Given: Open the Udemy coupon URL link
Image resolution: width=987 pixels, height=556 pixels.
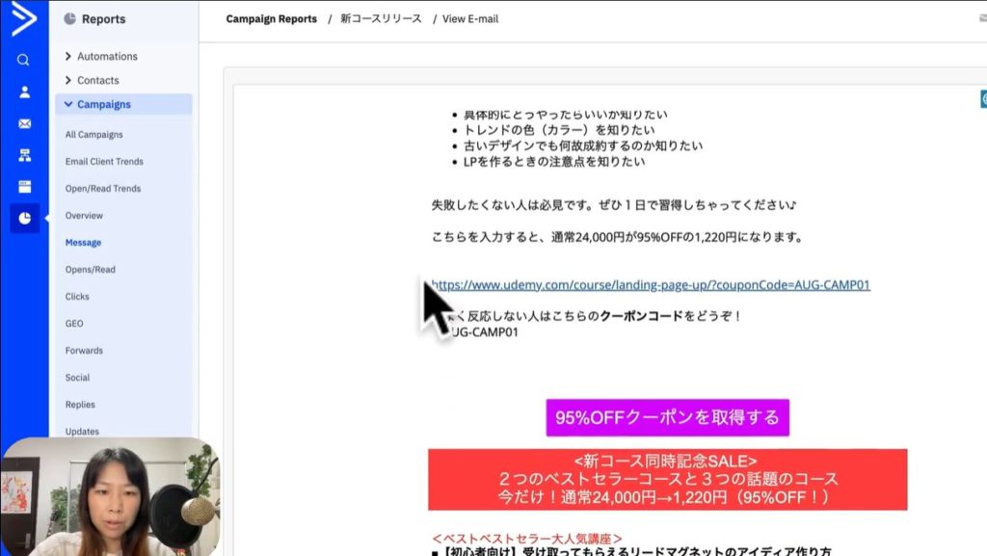Looking at the screenshot, I should (651, 285).
